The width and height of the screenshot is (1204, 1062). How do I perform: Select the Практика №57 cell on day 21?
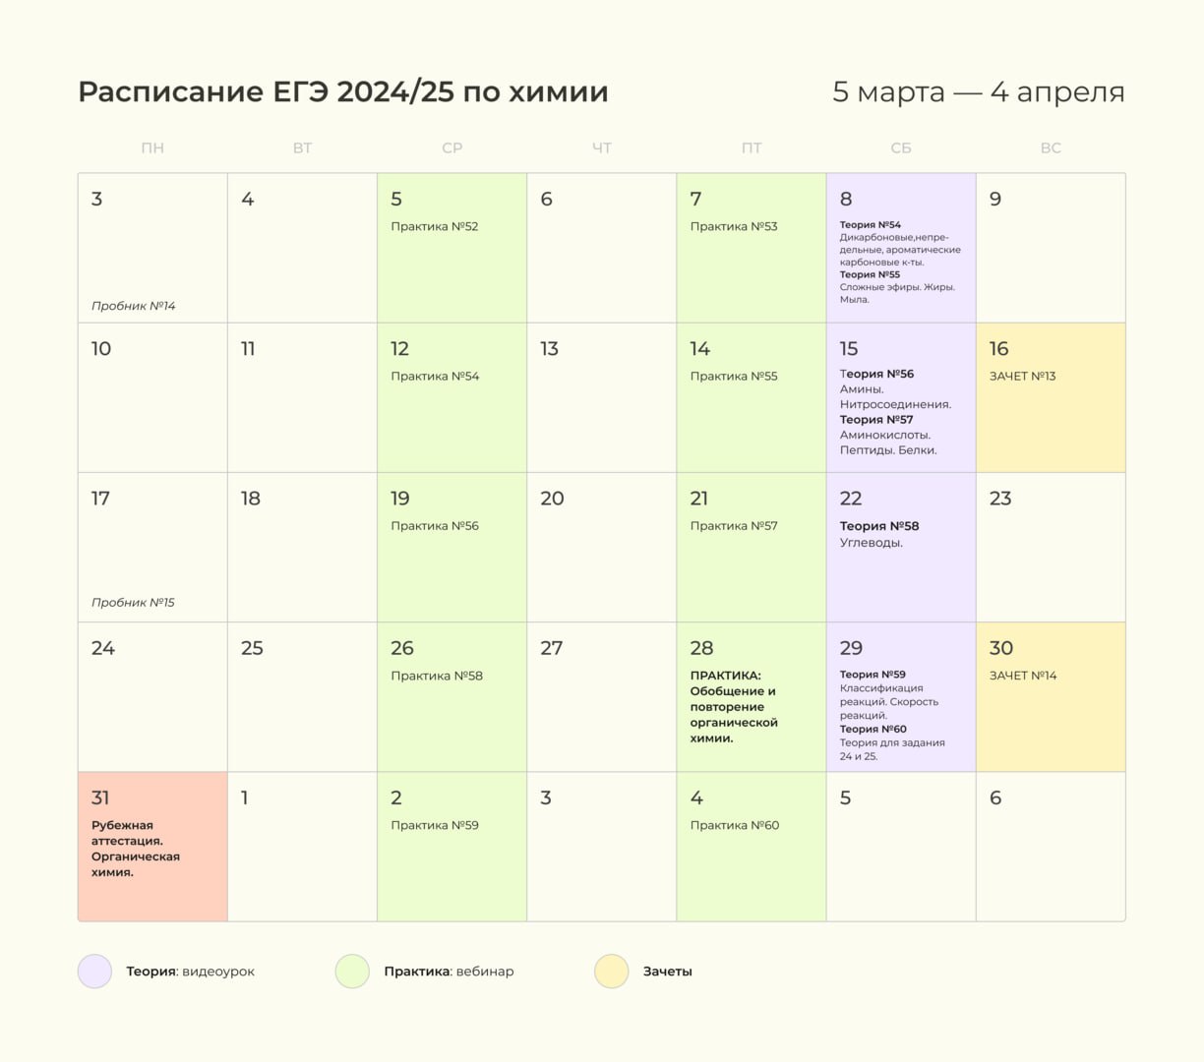point(751,547)
